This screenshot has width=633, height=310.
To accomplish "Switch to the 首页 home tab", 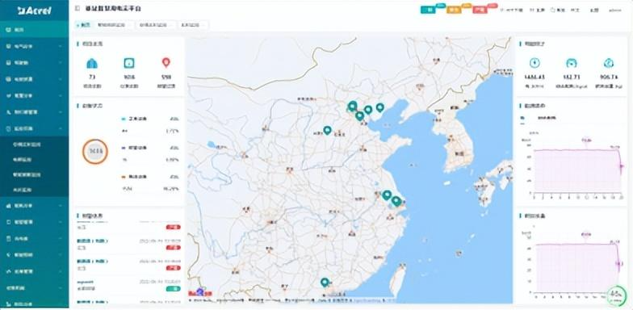I will click(x=84, y=25).
